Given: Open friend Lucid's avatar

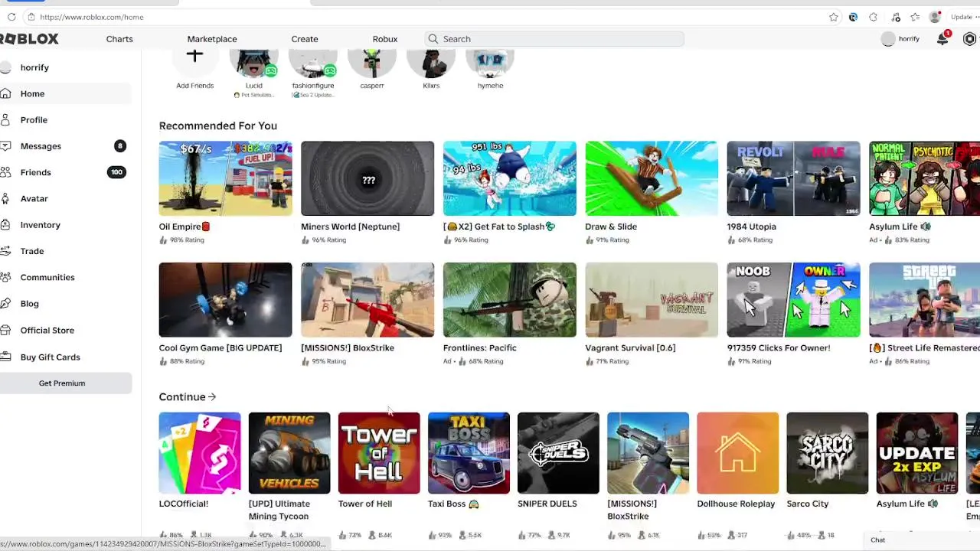Looking at the screenshot, I should click(254, 62).
